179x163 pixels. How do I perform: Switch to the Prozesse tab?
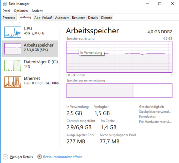tap(9, 18)
